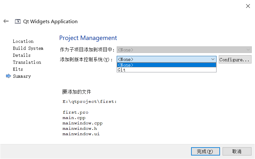Select the Kits wizard step
Image resolution: width=255 pixels, height=159 pixels.
pos(18,69)
